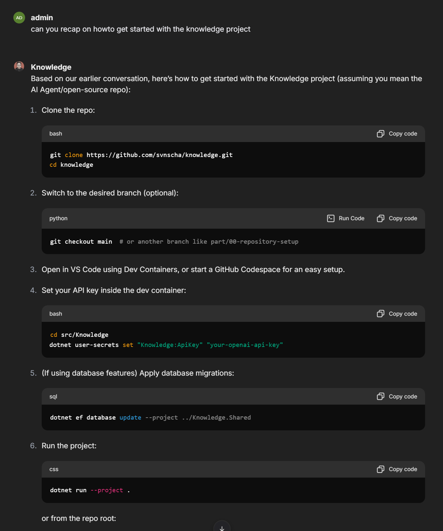Copy the git clone bash code

397,134
